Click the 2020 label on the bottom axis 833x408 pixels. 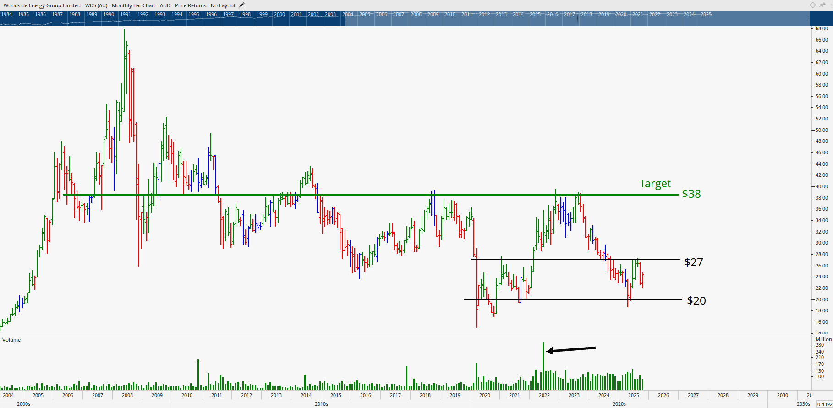pyautogui.click(x=485, y=395)
